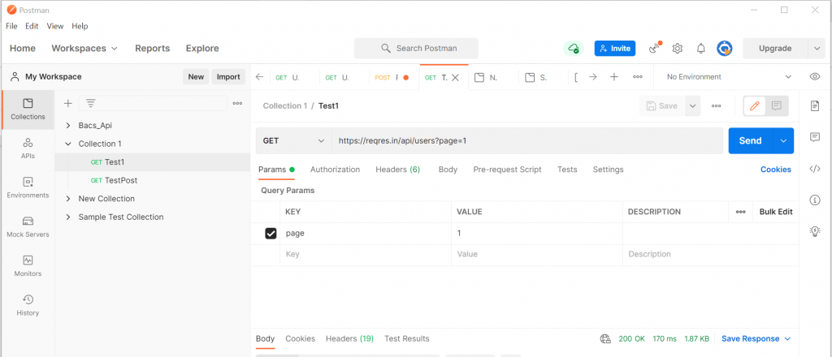Screen dimensions: 832x357
Task: Open the Edit menu
Action: [x=32, y=26]
